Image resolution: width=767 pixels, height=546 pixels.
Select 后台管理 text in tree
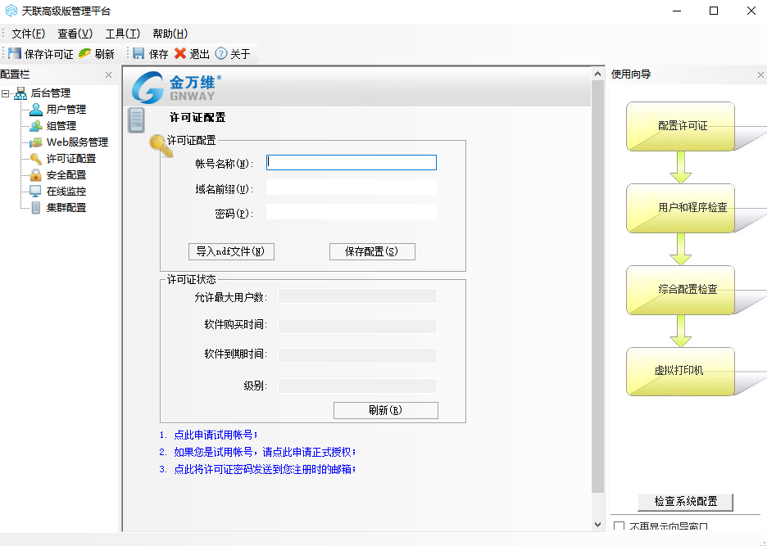(x=50, y=93)
